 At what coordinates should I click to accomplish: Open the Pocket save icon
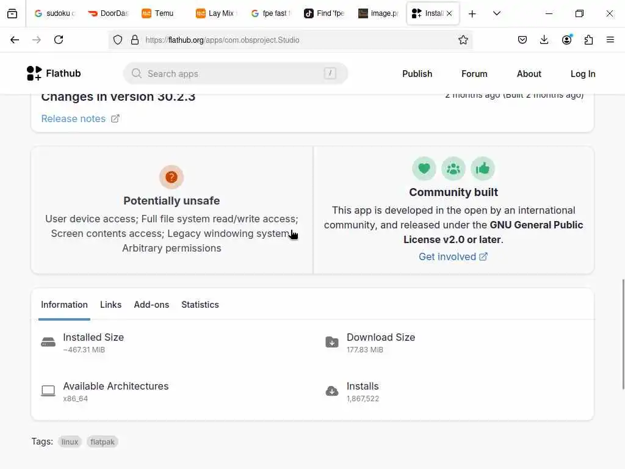(522, 40)
